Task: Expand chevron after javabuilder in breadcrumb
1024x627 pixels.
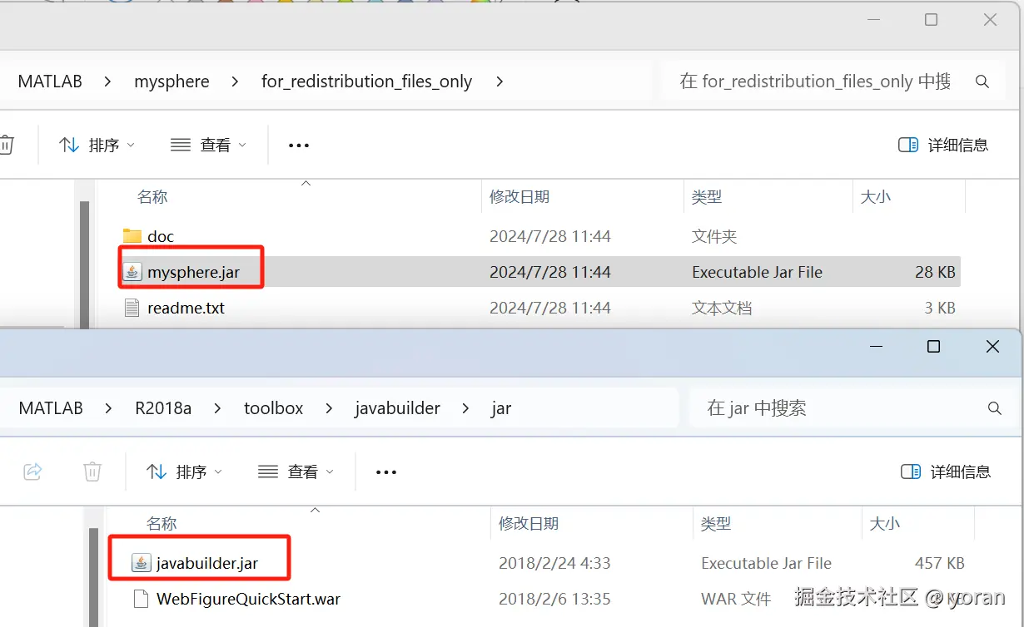Action: 466,408
